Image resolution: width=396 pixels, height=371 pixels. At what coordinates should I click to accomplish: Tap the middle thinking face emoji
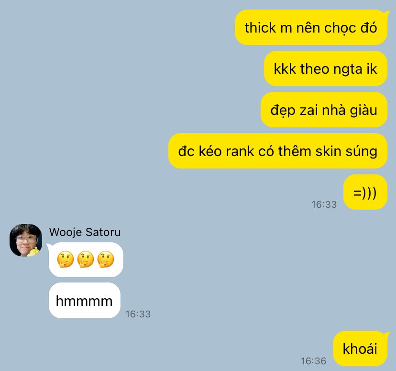[x=86, y=259]
